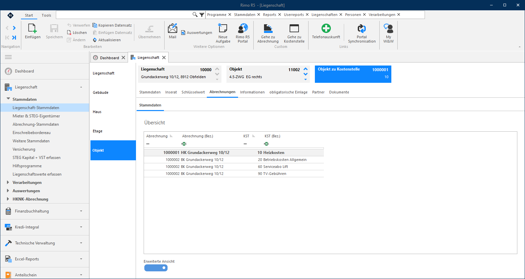The height and width of the screenshot is (279, 525).
Task: Click the ribbon search input field
Action: click(124, 15)
